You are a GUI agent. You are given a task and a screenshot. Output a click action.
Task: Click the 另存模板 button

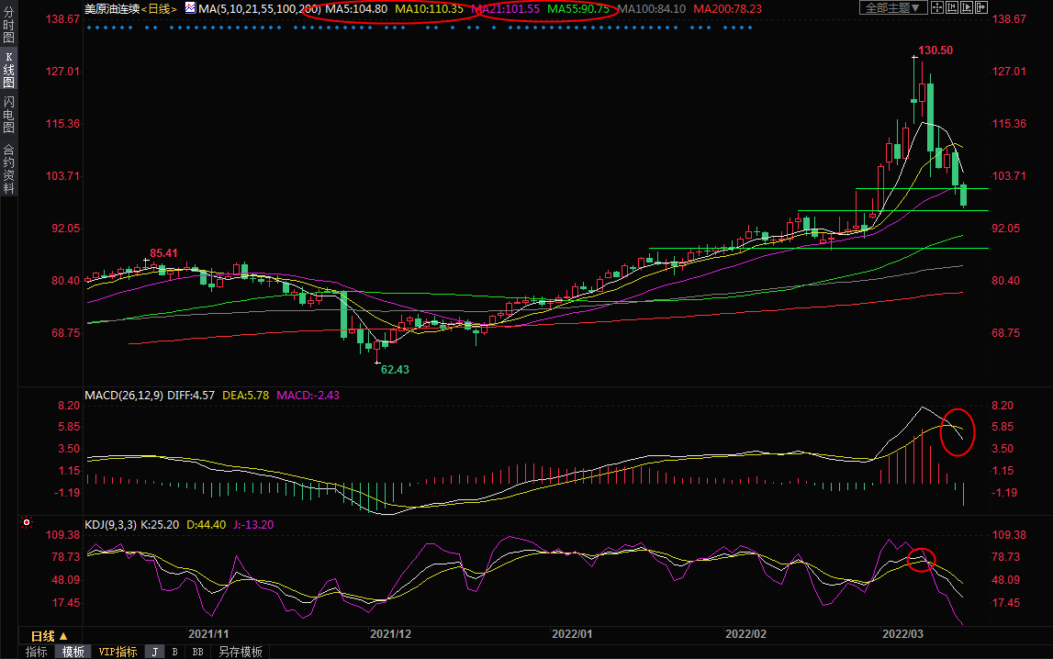point(240,652)
